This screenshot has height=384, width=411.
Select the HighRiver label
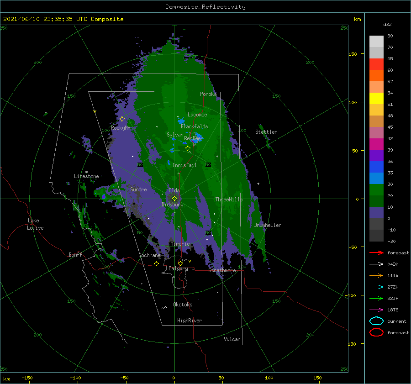pos(190,321)
